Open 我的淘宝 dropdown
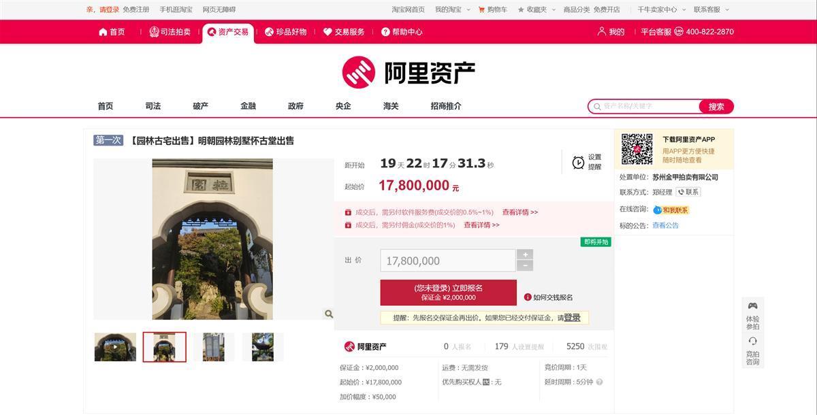 coord(451,10)
